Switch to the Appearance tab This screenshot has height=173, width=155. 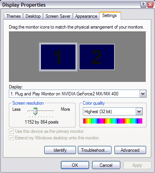[x=86, y=16]
